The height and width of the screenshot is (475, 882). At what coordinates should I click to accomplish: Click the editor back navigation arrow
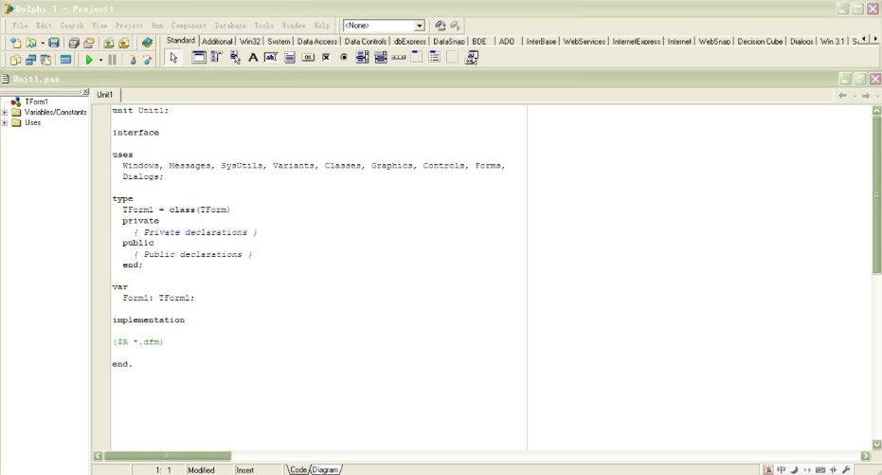click(842, 96)
